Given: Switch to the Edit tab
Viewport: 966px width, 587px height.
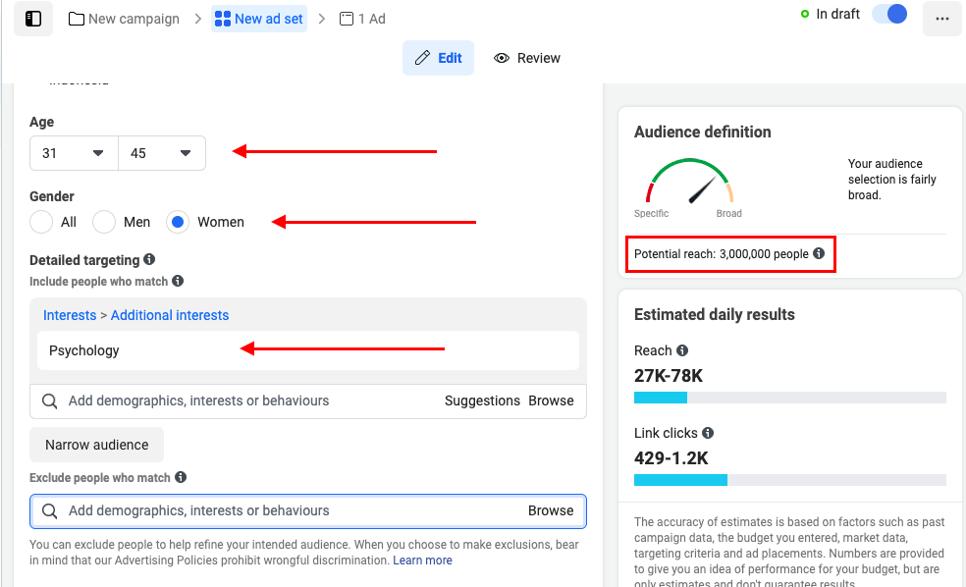Looking at the screenshot, I should (438, 58).
